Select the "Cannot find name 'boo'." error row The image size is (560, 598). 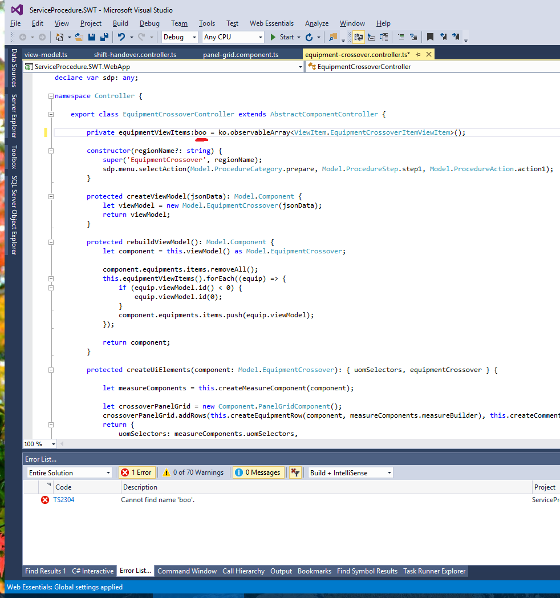point(291,500)
